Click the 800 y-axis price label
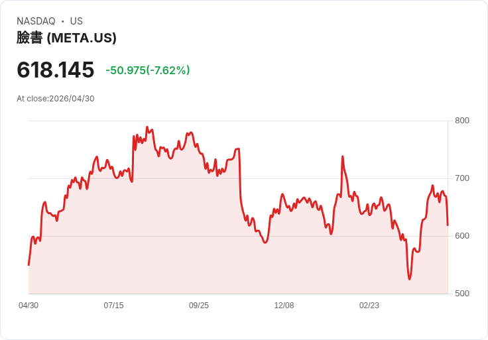488x340 pixels. (x=462, y=121)
